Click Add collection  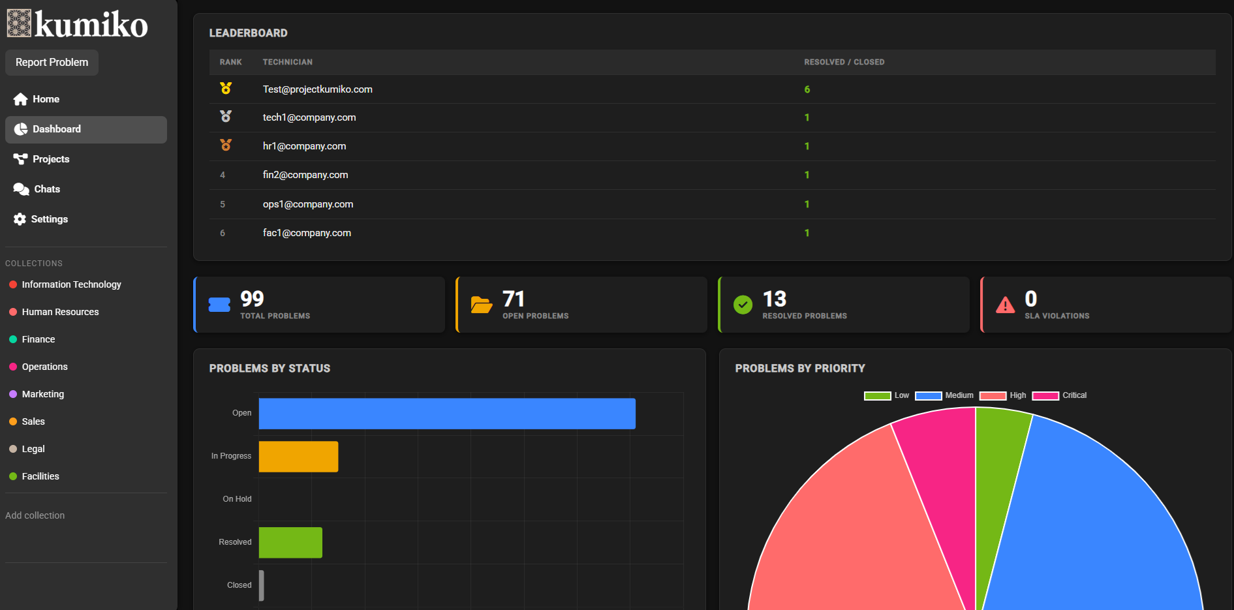click(x=35, y=515)
